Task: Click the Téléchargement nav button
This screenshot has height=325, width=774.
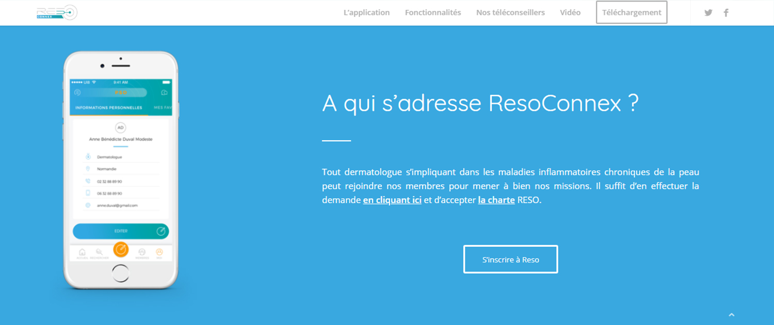Action: 632,12
